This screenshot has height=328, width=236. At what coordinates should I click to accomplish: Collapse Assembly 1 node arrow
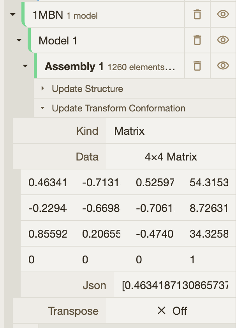[25, 66]
